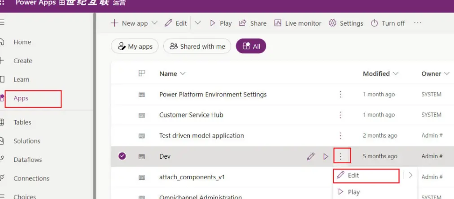Click Turn off in the command bar
Screen dimensions: 454x199
pyautogui.click(x=388, y=23)
